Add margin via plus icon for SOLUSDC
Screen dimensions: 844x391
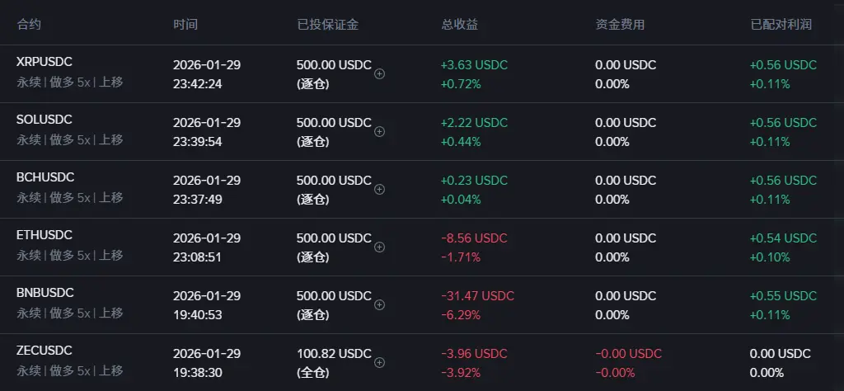(x=379, y=131)
